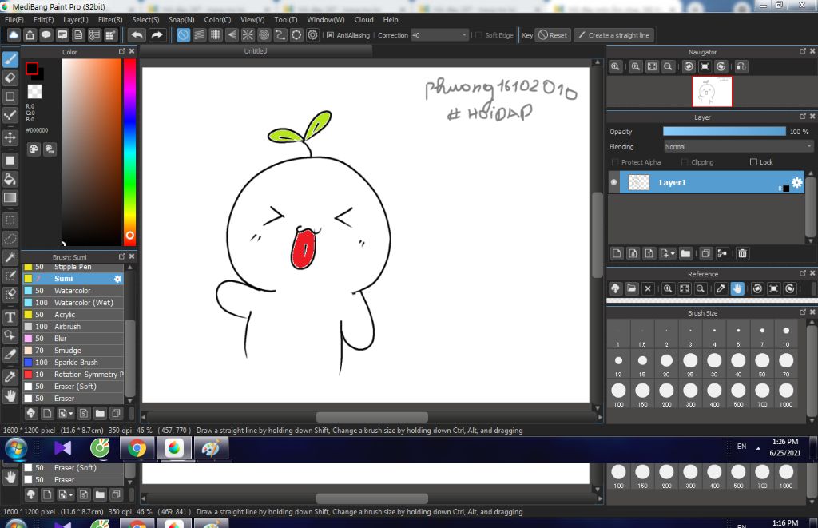Viewport: 818px width, 528px height.
Task: Delete layer with the trash icon
Action: click(x=742, y=253)
